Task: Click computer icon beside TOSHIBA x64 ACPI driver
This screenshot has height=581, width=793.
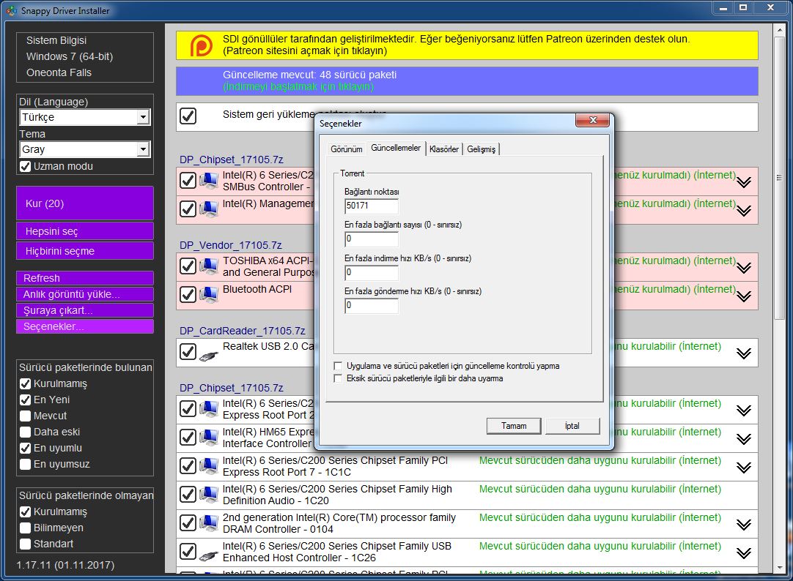Action: [x=208, y=266]
